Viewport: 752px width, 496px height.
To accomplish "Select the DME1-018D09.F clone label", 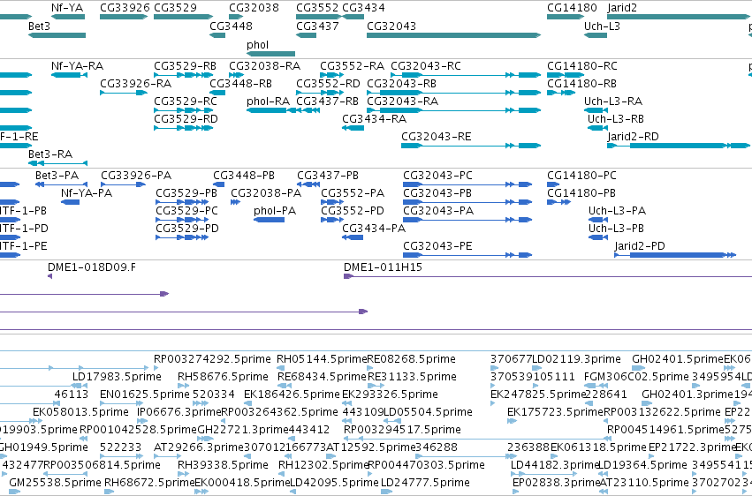I will click(x=92, y=267).
